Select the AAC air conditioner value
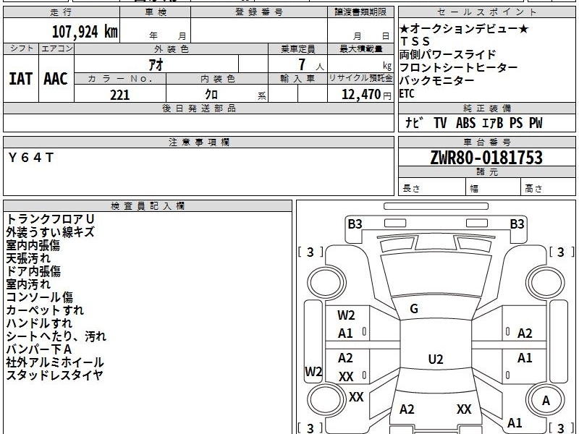The height and width of the screenshot is (434, 579). (56, 79)
